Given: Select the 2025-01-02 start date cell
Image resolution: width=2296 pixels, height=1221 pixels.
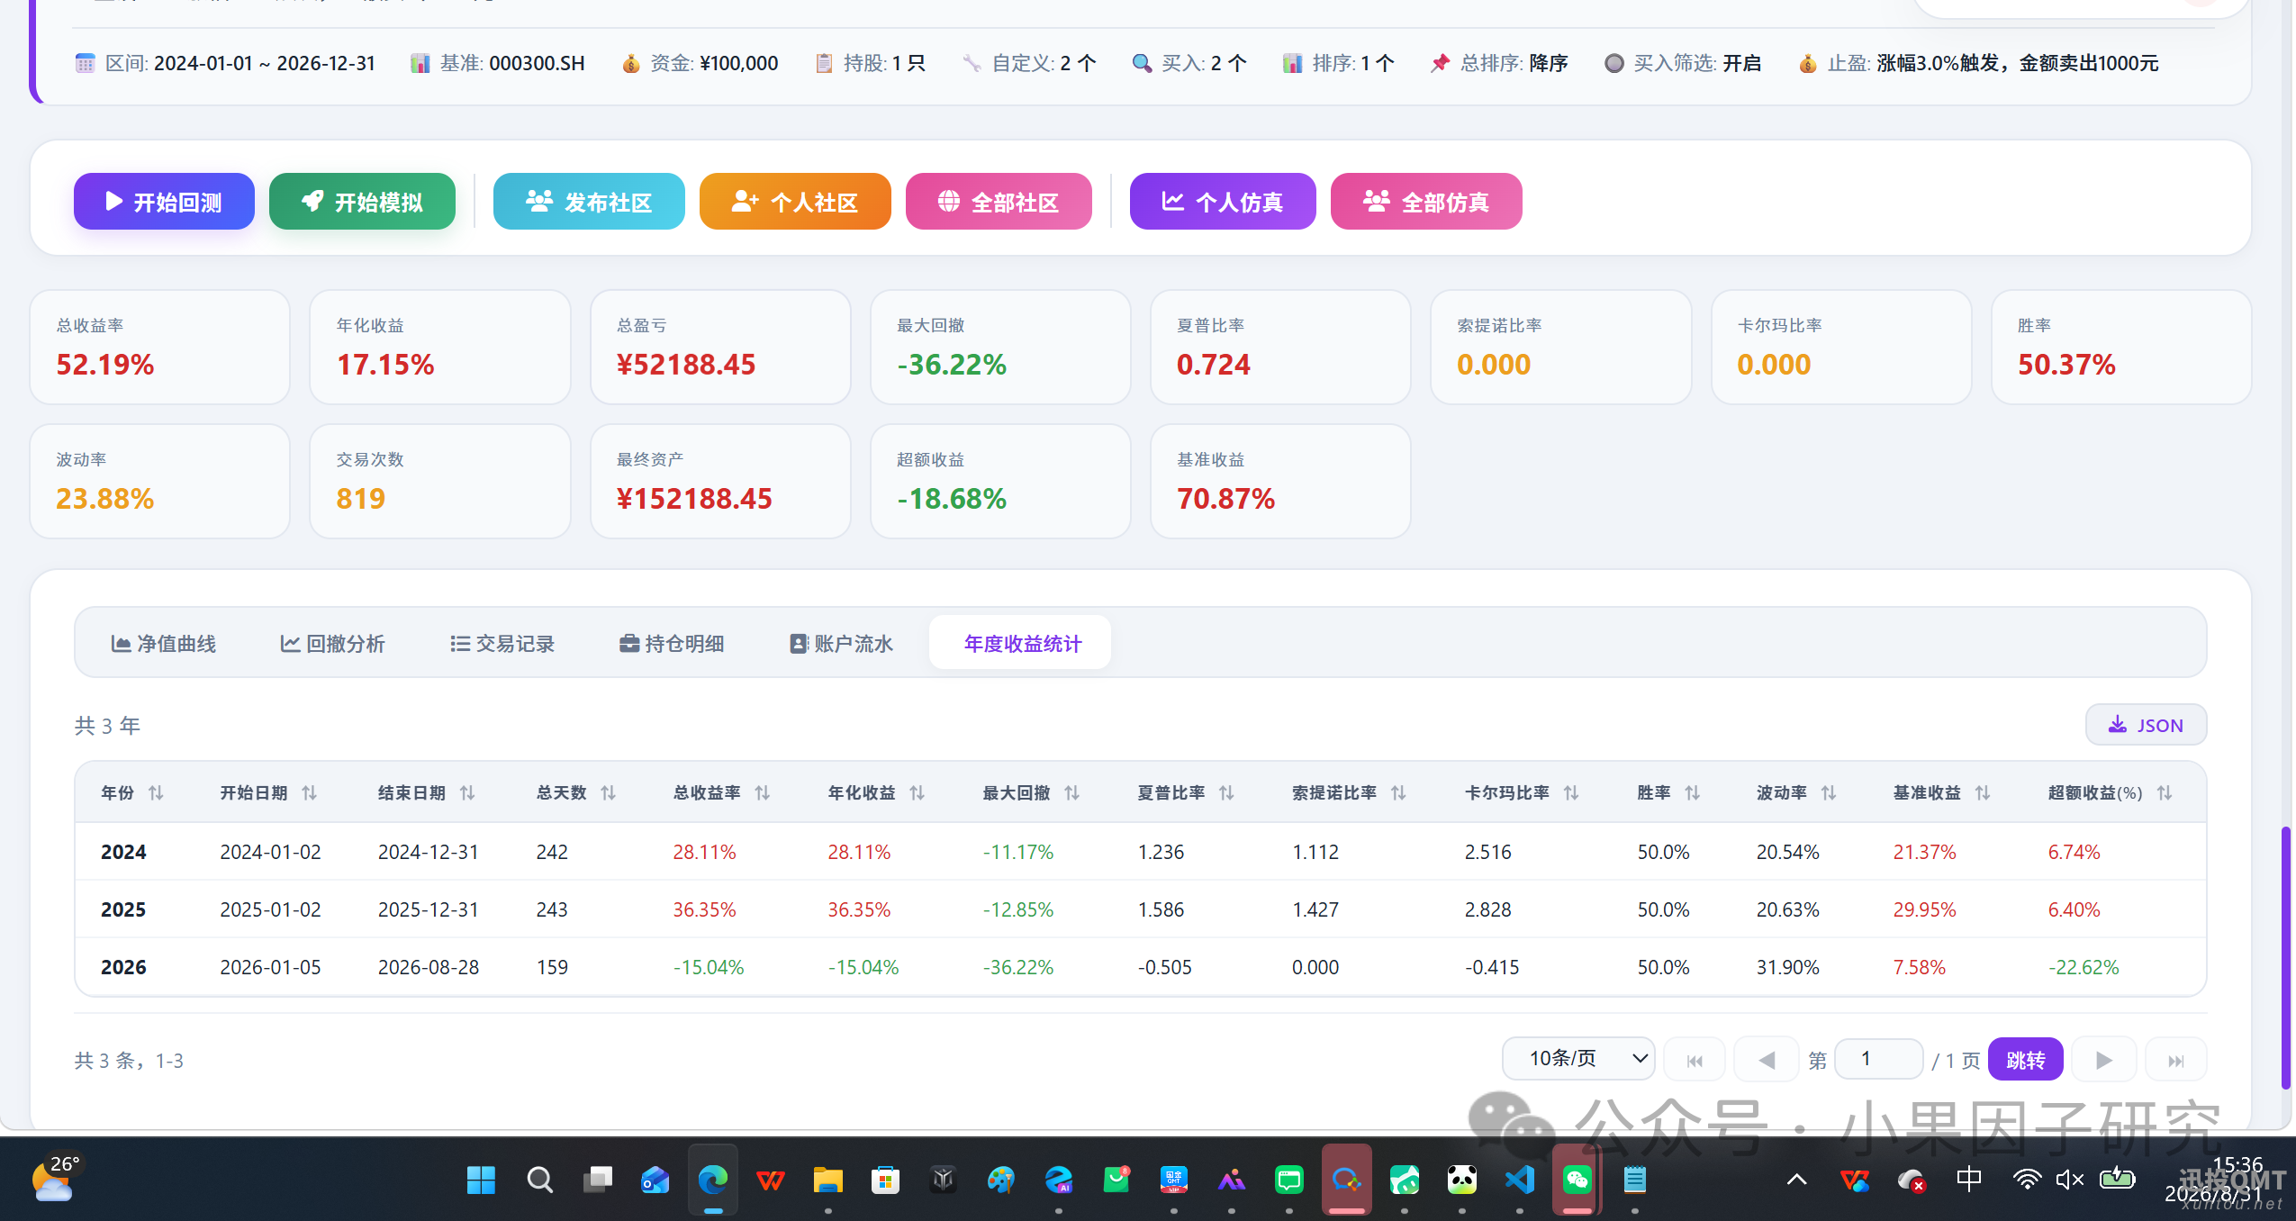Looking at the screenshot, I should [270, 909].
